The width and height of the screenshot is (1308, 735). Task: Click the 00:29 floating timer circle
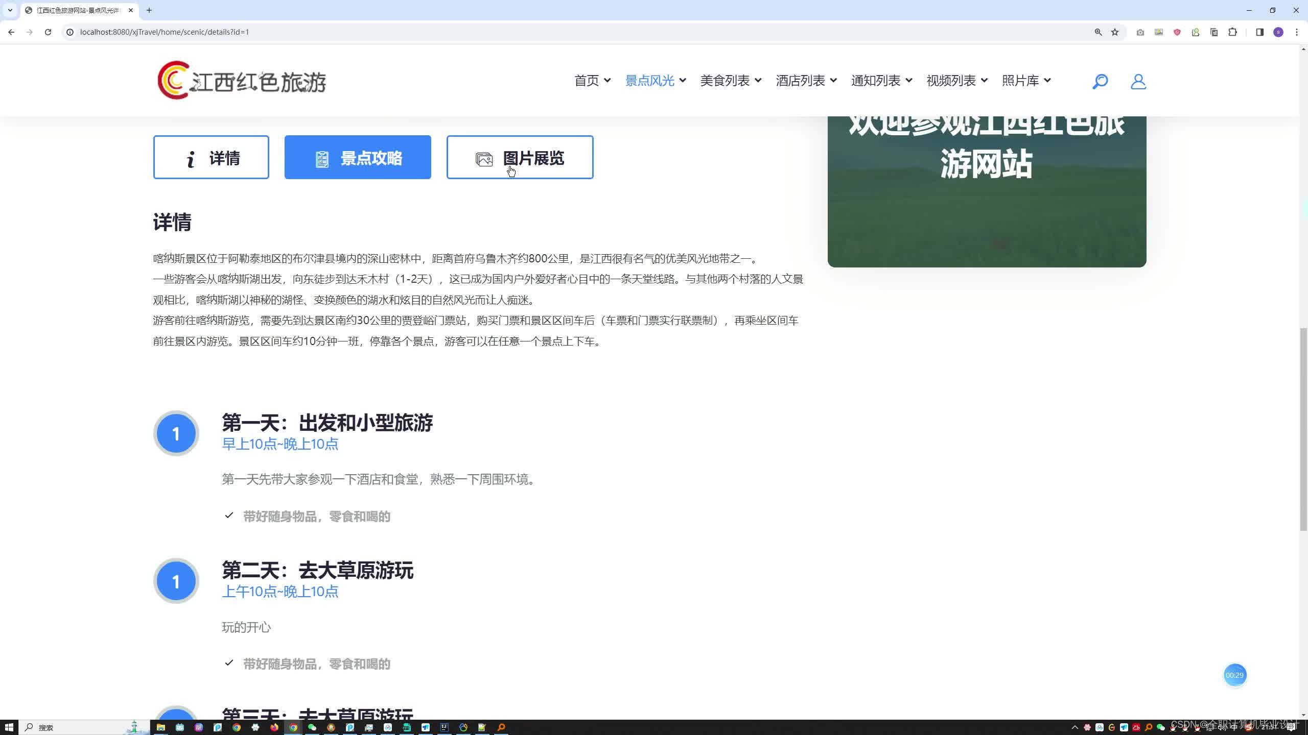click(x=1234, y=675)
